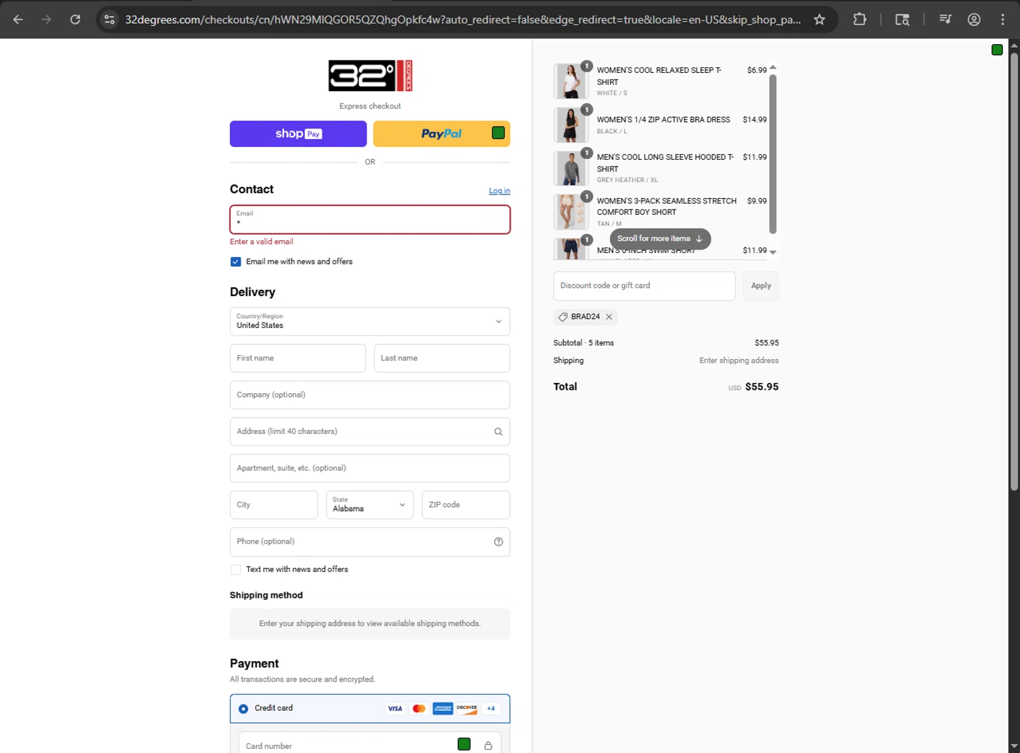Viewport: 1020px width, 753px height.
Task: Focus the Address field
Action: [x=370, y=432]
